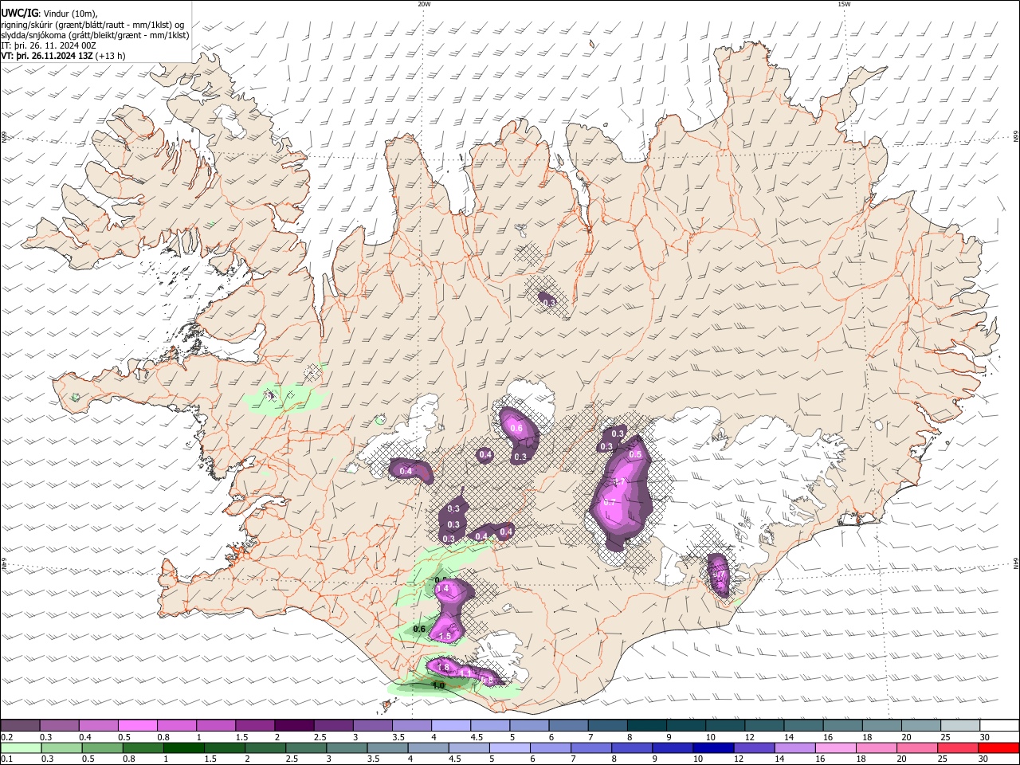Pick the bright pink swatch above top-row 0.5
The width and height of the screenshot is (1020, 765).
(137, 726)
